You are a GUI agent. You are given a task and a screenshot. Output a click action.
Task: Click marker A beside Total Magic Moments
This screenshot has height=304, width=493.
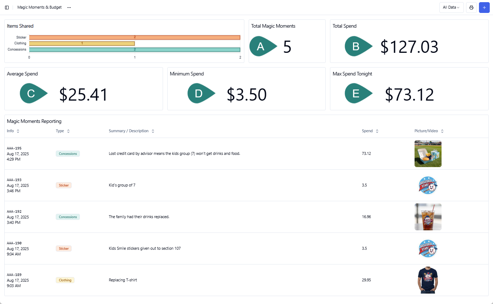(262, 46)
